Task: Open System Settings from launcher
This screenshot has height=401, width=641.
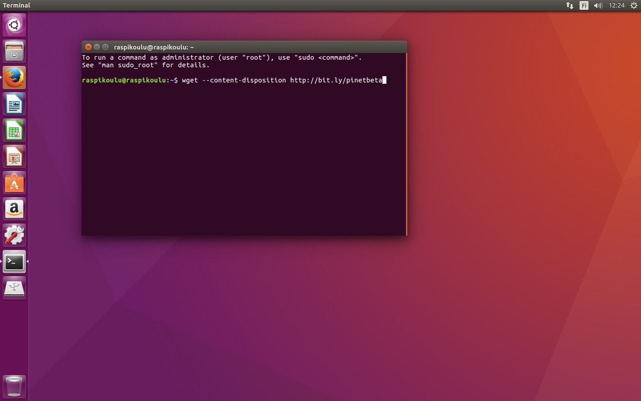Action: tap(14, 235)
